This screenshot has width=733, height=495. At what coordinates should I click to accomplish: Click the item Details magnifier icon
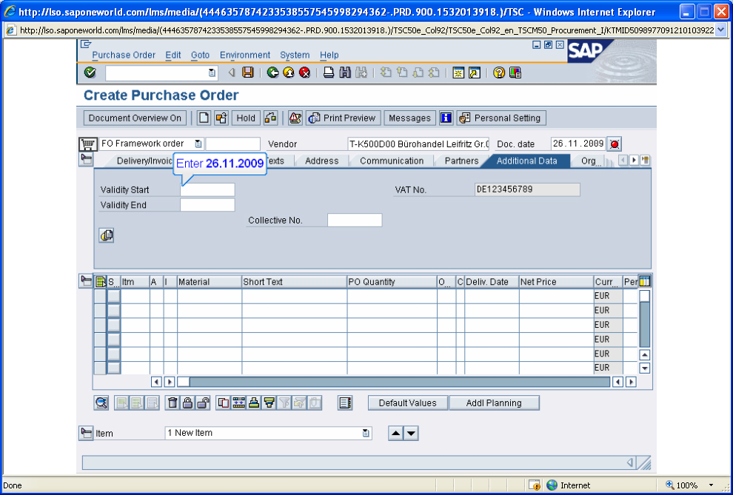click(101, 403)
